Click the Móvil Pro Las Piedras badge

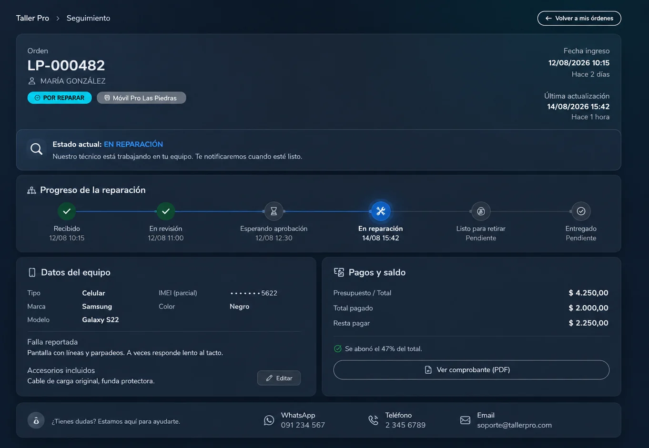141,98
